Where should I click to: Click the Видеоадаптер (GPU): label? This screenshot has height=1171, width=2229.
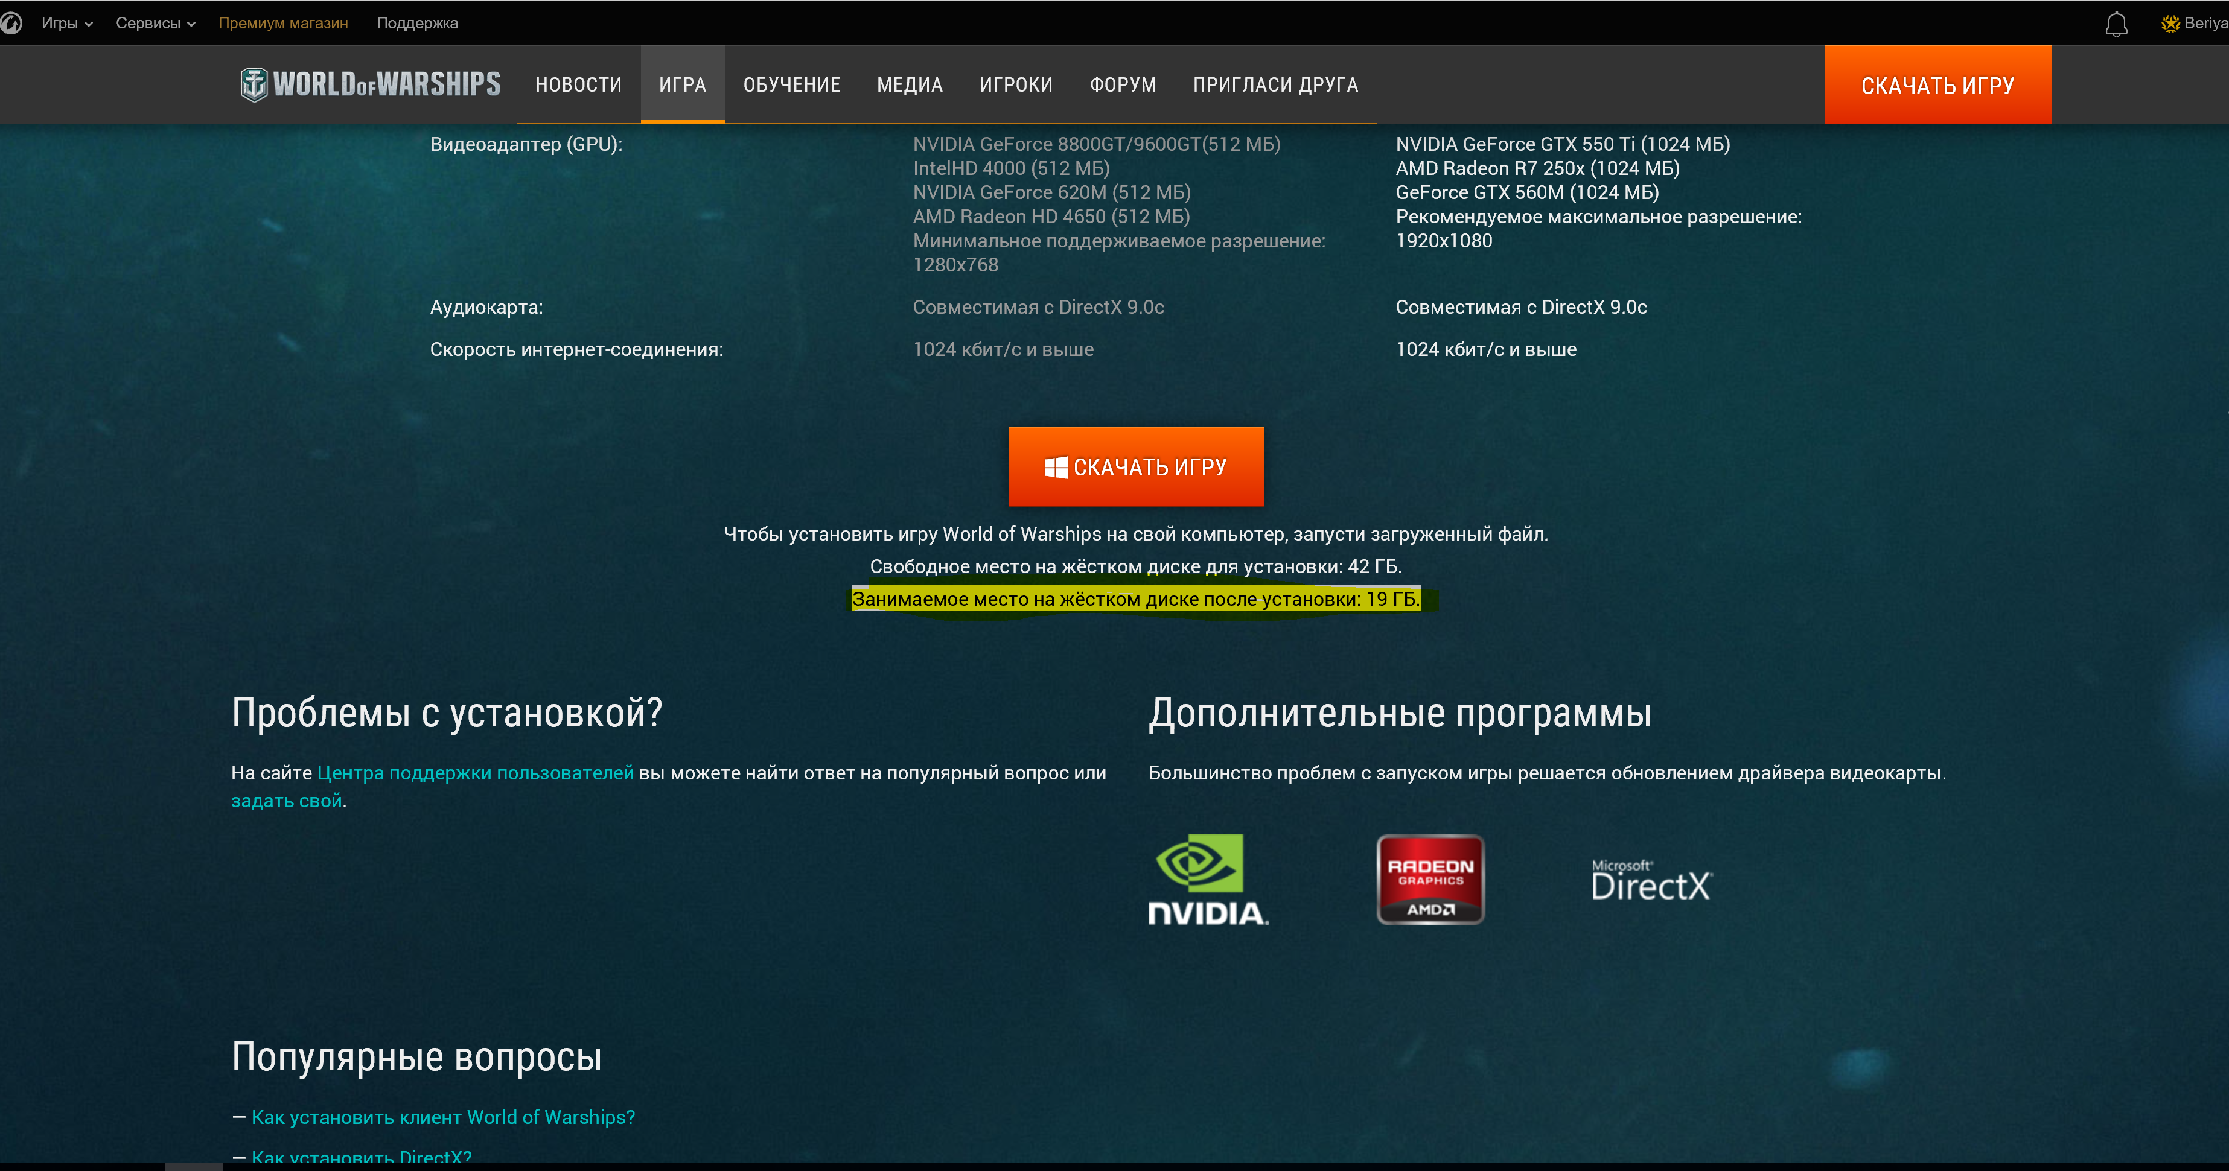[526, 144]
